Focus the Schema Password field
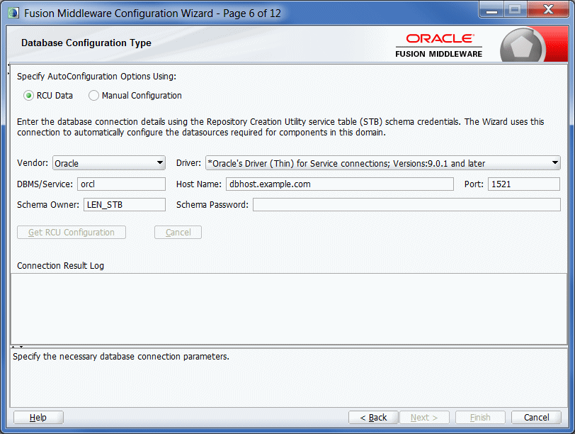 [406, 204]
